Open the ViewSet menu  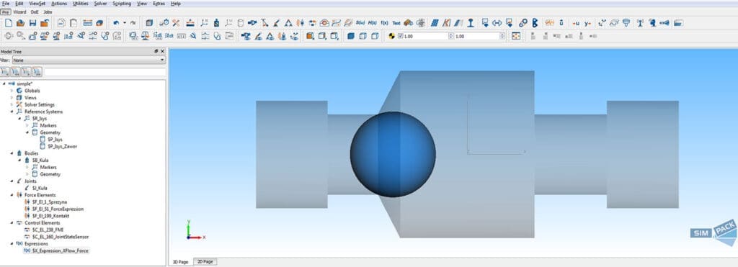tap(37, 4)
